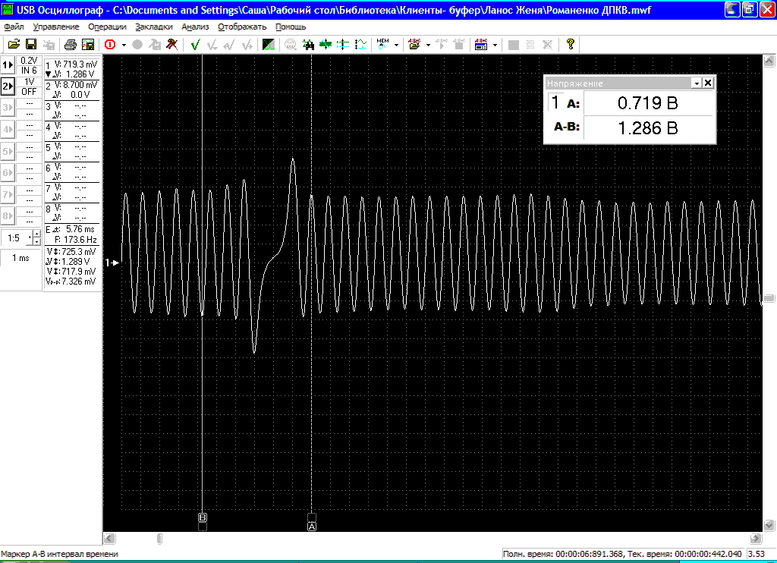
Task: Open help with the yellow question mark icon
Action: tap(571, 45)
